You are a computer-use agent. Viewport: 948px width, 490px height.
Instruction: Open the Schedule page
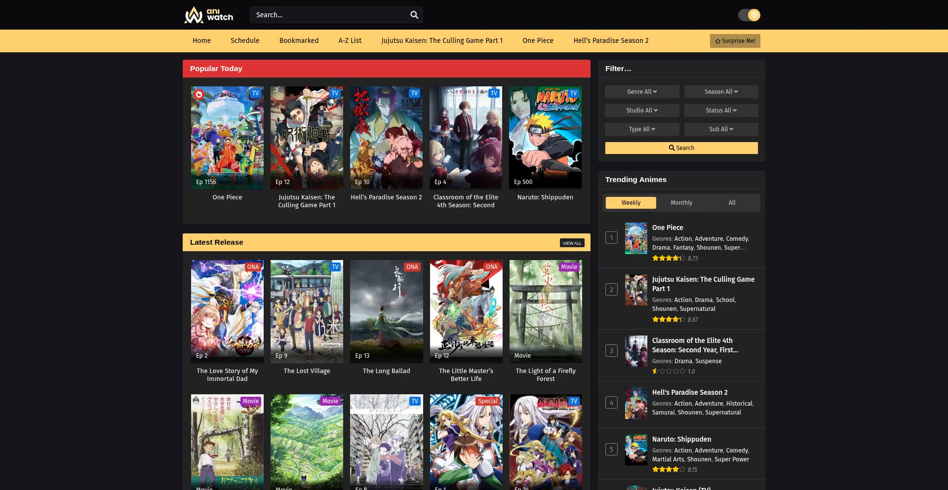[245, 40]
